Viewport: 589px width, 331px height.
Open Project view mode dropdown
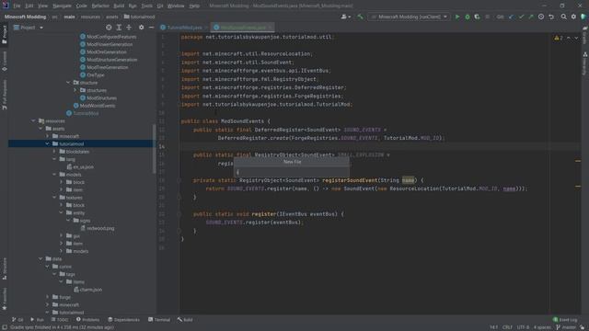(x=29, y=28)
